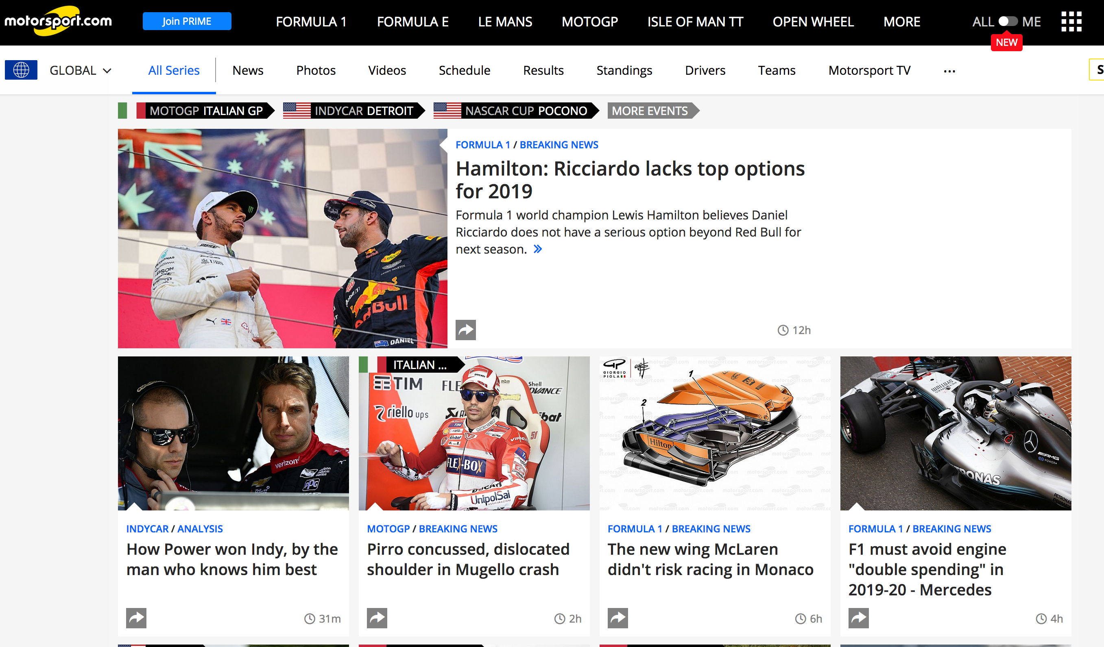Click the globe/language selector icon
1104x647 pixels.
(21, 70)
